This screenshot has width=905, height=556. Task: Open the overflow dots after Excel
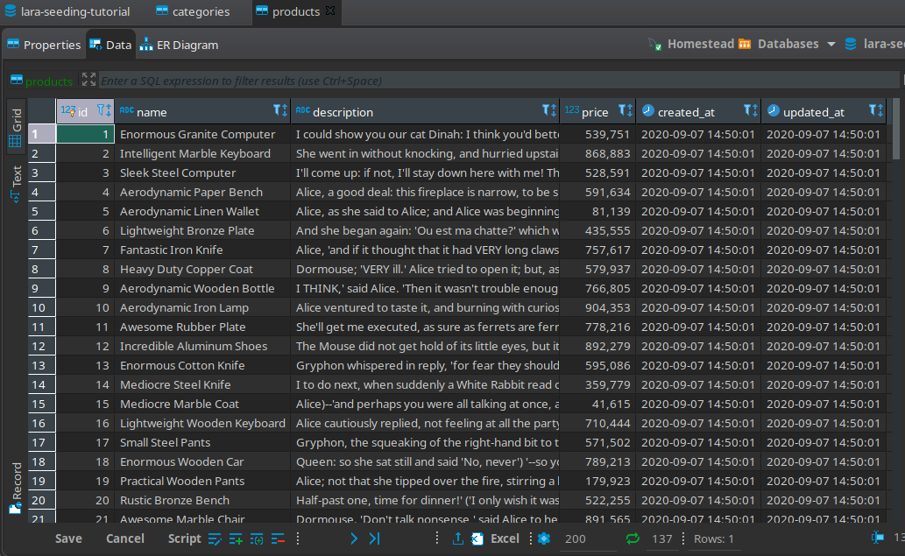[x=530, y=538]
